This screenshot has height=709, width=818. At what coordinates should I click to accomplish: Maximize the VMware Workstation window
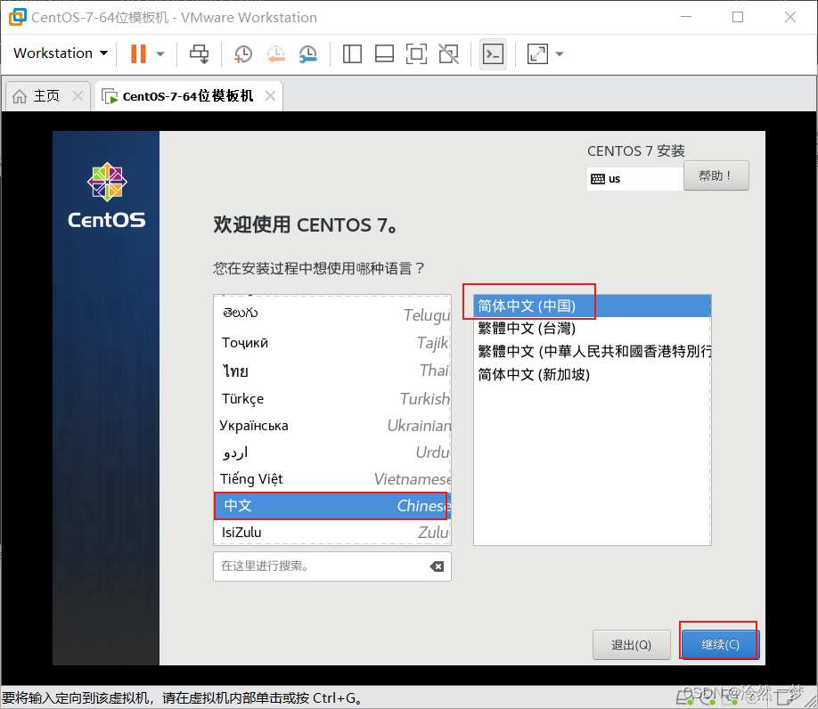738,17
